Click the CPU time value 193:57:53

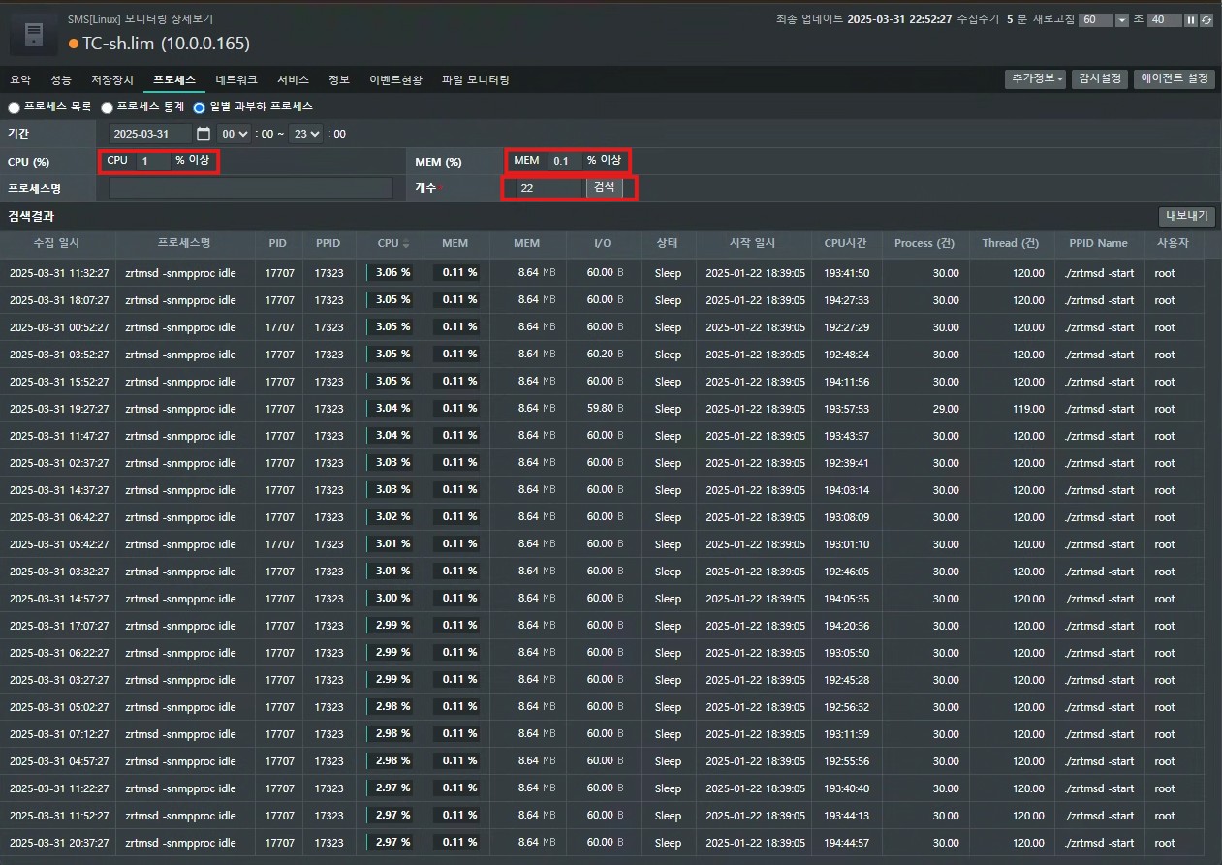coord(846,409)
